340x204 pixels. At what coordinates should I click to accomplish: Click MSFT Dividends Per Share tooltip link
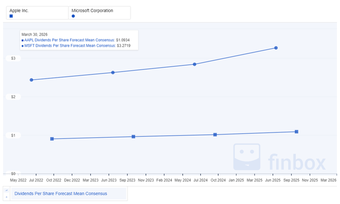tap(70, 46)
